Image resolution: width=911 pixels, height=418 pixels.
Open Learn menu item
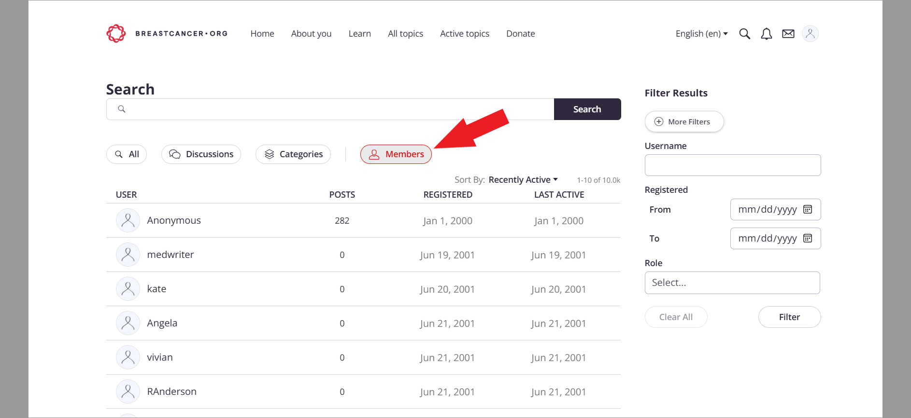click(359, 34)
